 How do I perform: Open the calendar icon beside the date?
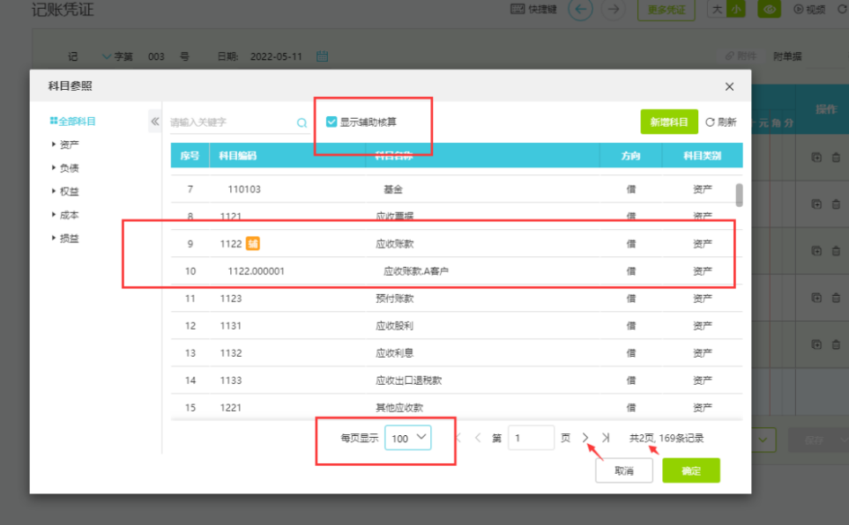point(322,55)
